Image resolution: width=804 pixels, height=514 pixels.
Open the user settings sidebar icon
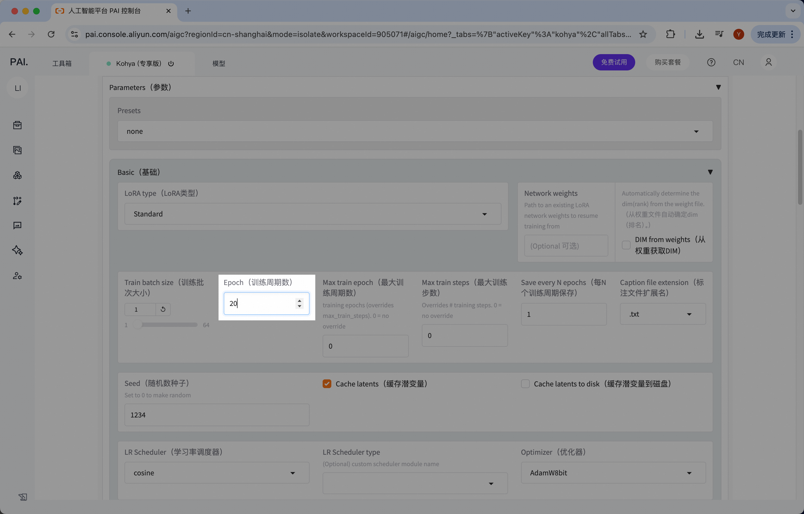pyautogui.click(x=17, y=276)
